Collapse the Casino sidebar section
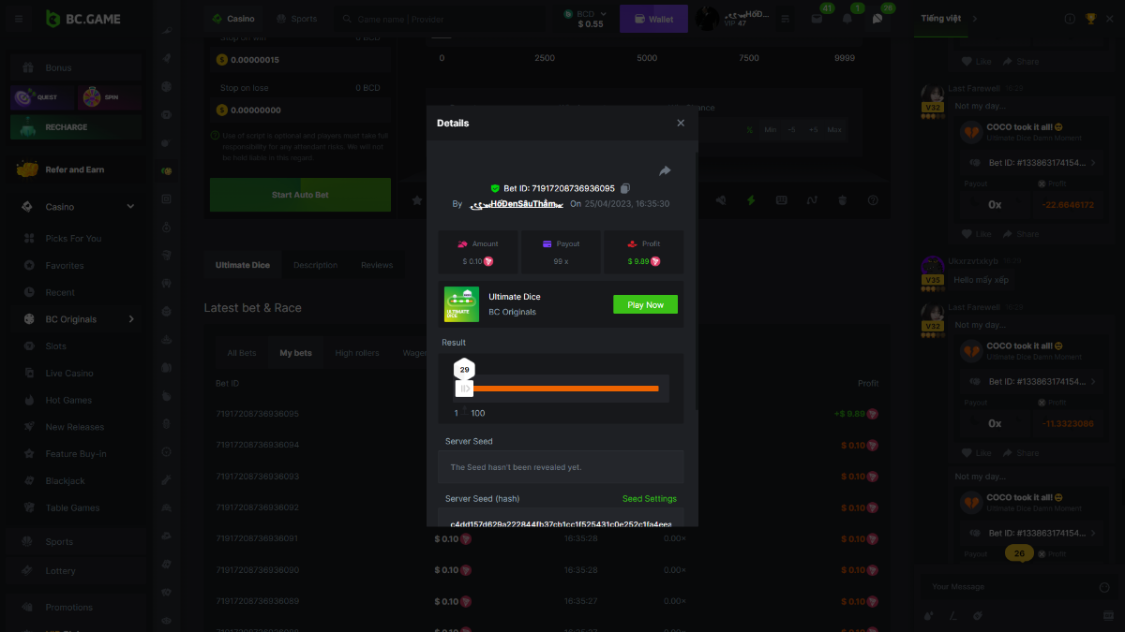 (x=130, y=207)
